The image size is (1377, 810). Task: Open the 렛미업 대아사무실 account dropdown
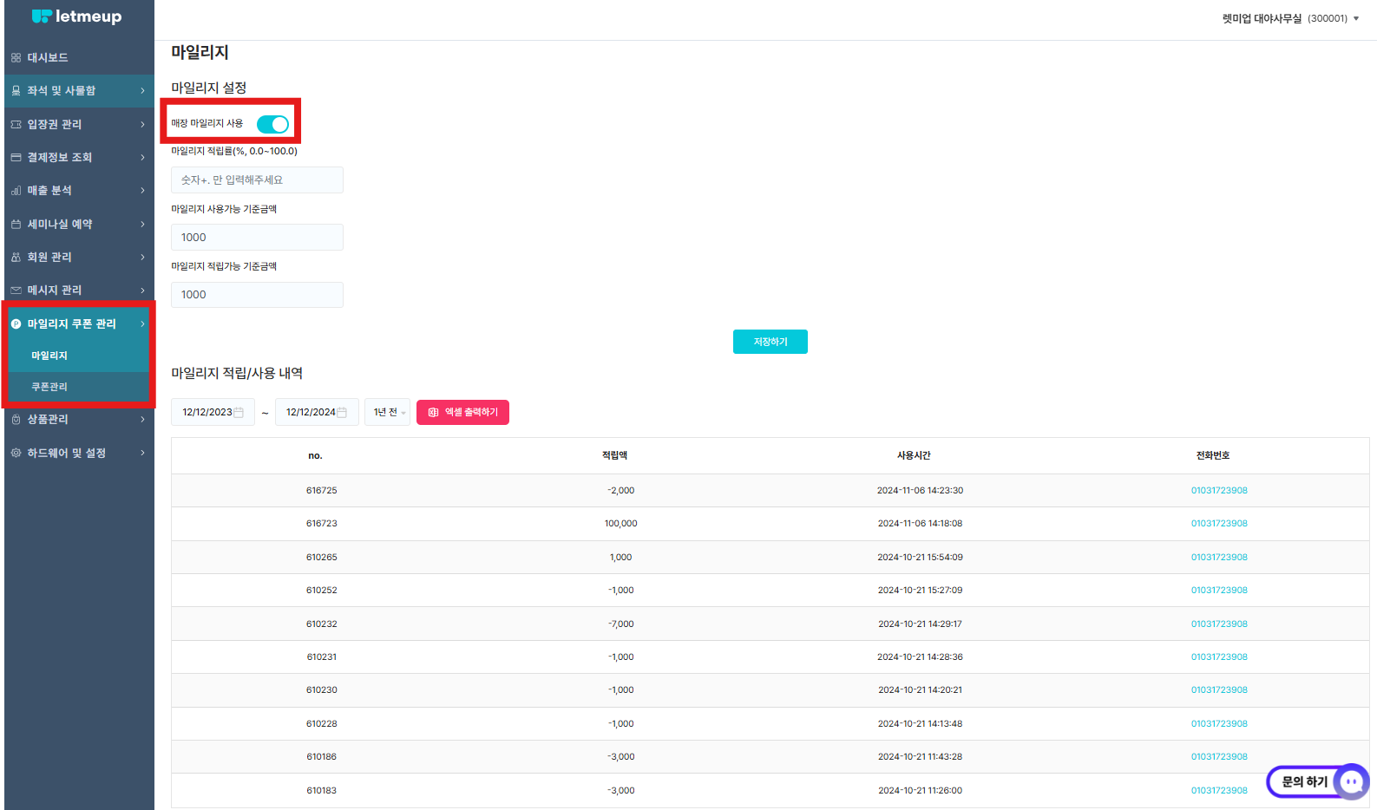pyautogui.click(x=1290, y=18)
